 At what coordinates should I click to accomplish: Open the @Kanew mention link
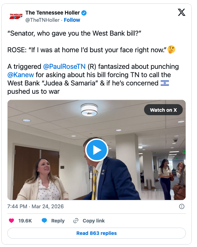tap(20, 75)
